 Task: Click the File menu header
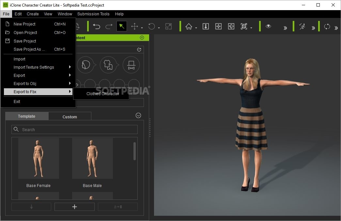point(6,14)
